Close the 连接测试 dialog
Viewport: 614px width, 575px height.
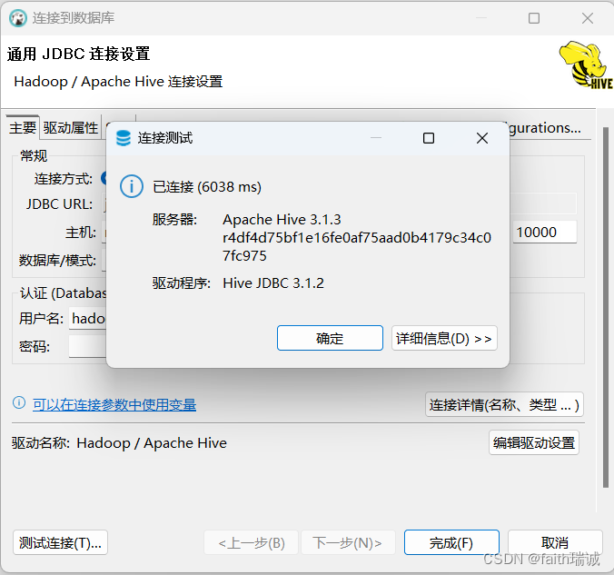[x=482, y=138]
